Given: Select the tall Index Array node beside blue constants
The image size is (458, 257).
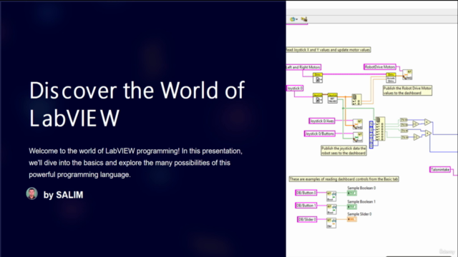Looking at the screenshot, I should click(380, 129).
